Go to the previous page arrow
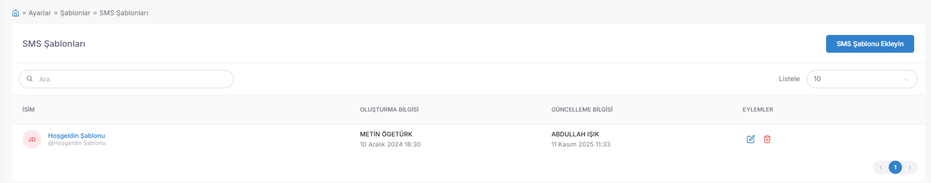This screenshot has width=931, height=183. click(881, 167)
